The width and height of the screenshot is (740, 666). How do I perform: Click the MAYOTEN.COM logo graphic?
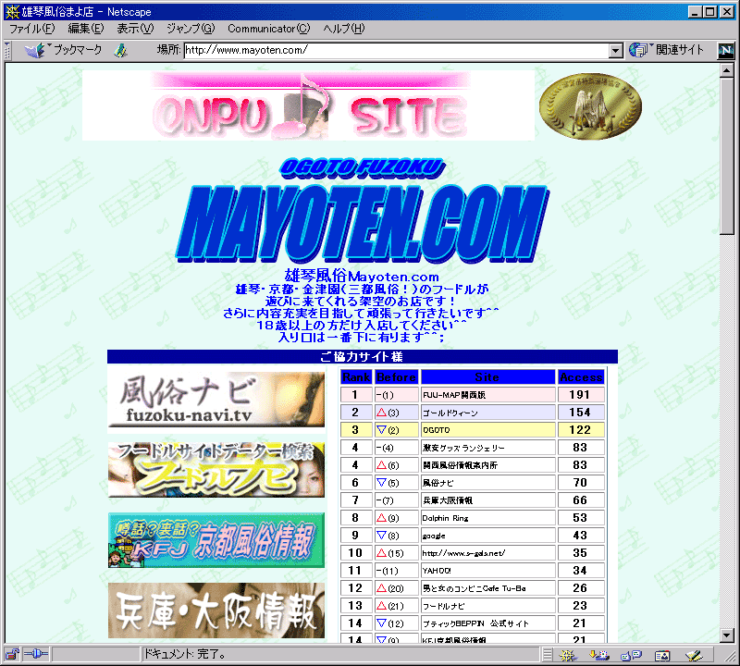pos(363,222)
